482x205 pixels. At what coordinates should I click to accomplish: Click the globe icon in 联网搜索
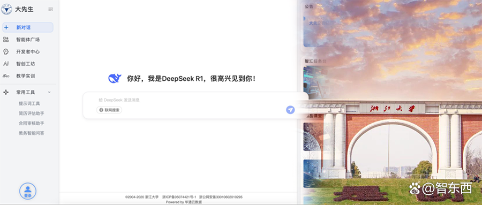point(101,110)
